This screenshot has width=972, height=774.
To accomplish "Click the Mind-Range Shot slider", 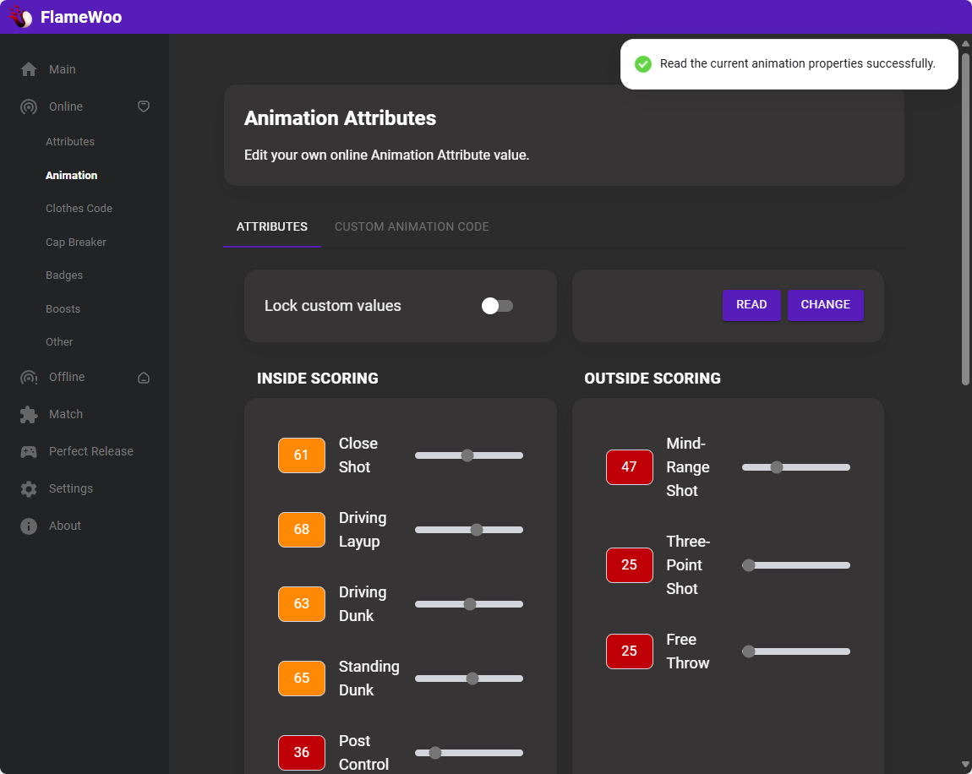I will pos(796,467).
